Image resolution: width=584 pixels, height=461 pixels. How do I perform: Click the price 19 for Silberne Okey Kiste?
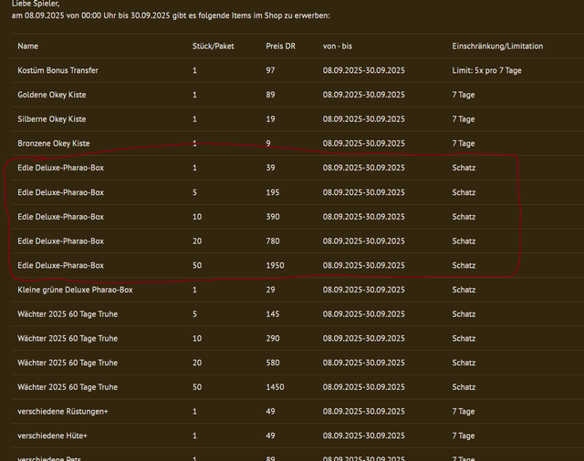[x=270, y=119]
